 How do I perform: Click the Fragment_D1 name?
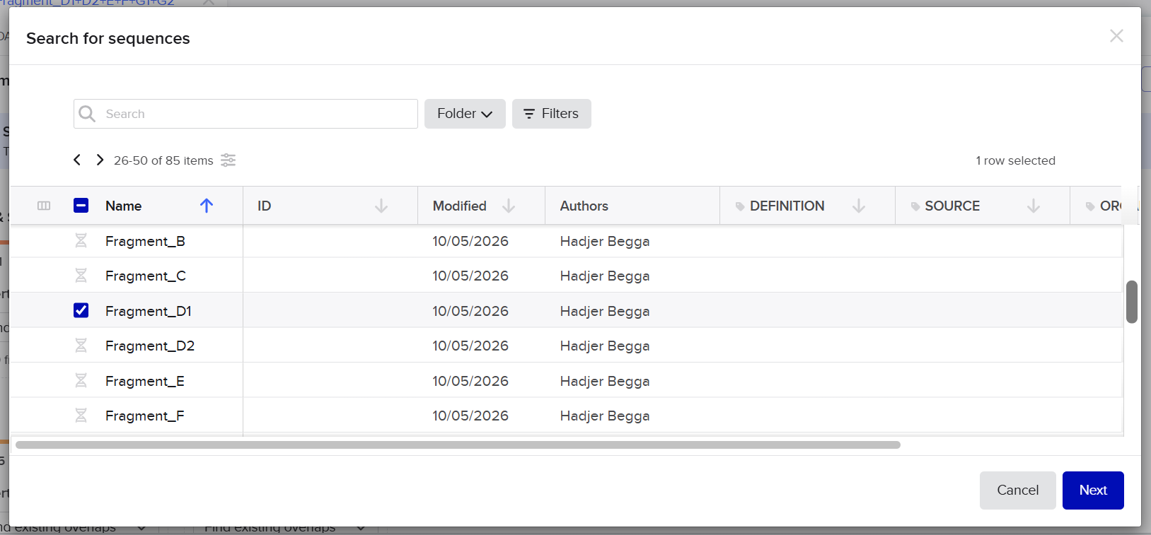[x=149, y=311]
